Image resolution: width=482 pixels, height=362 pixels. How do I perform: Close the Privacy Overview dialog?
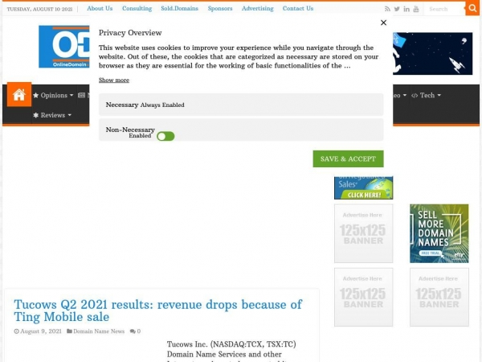(x=383, y=23)
